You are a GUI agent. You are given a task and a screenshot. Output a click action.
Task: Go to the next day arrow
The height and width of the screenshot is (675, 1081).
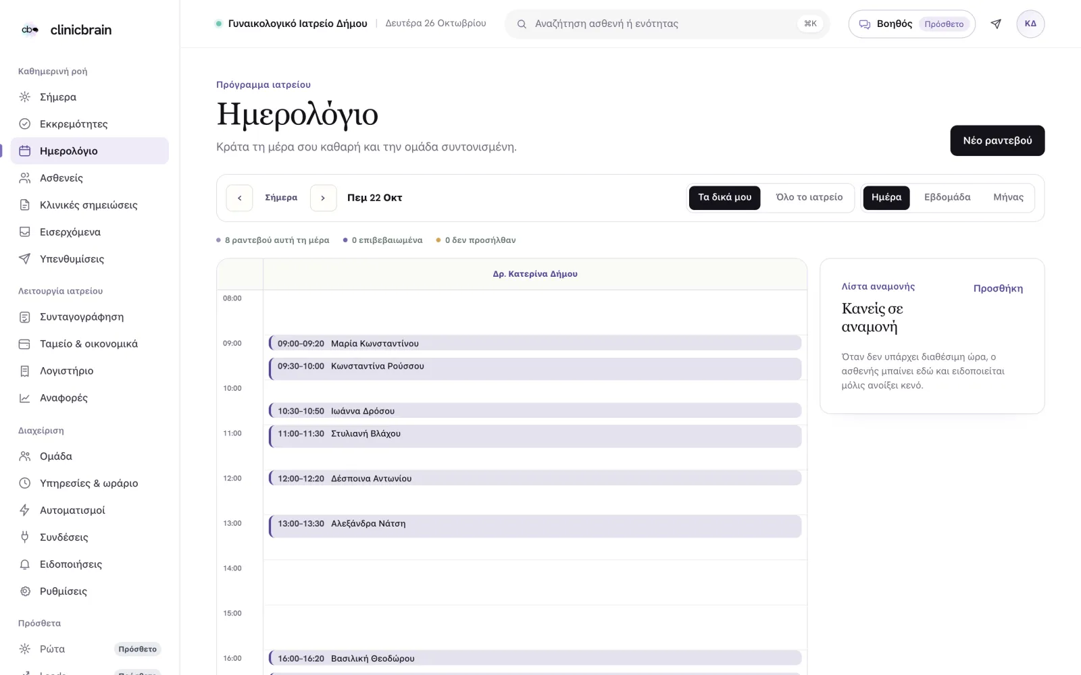pyautogui.click(x=323, y=198)
